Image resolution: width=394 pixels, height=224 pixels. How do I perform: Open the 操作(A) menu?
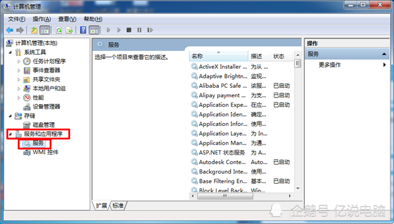tap(42, 19)
